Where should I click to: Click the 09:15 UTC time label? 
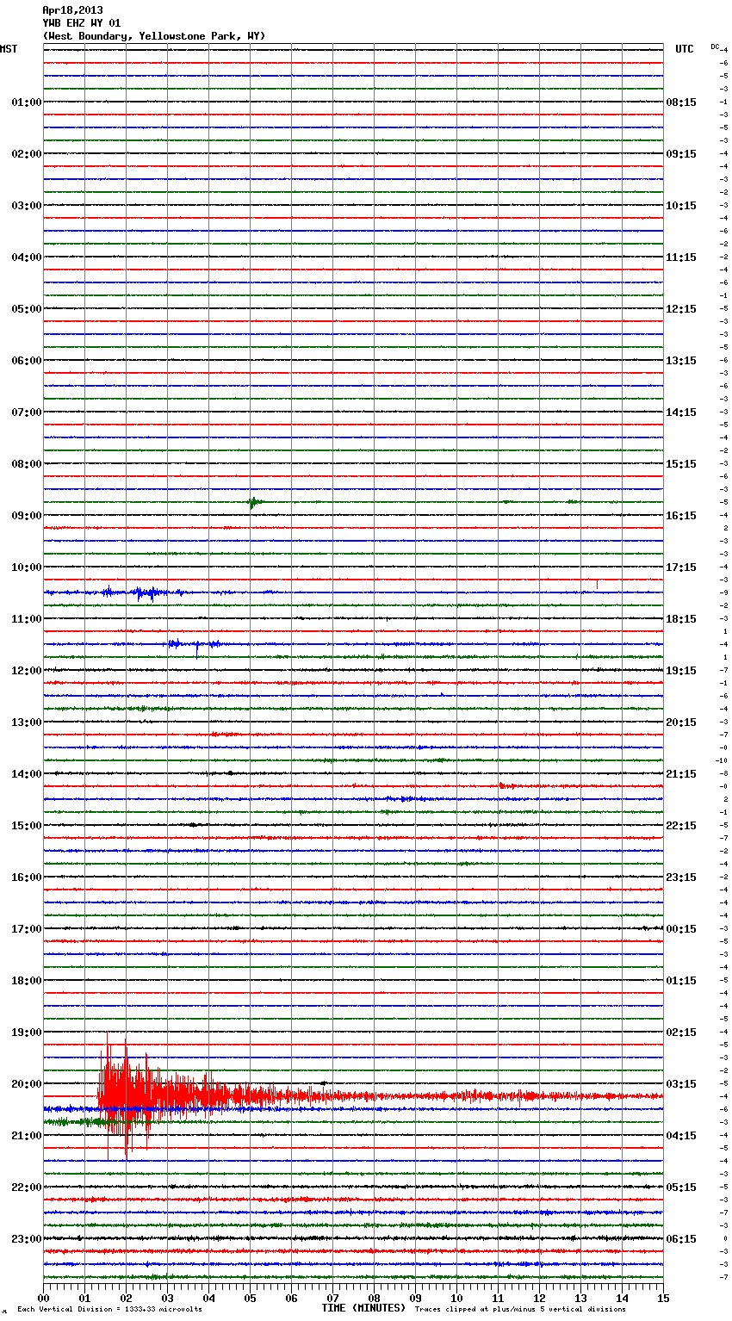[681, 154]
